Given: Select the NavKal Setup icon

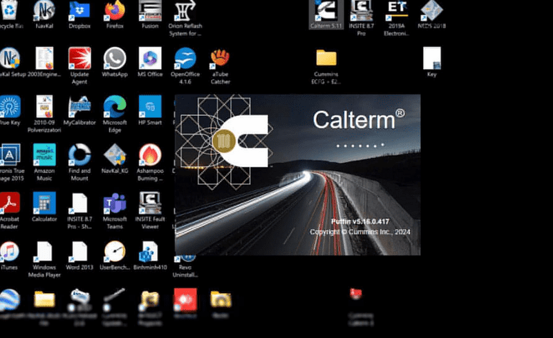Looking at the screenshot, I should coord(10,62).
